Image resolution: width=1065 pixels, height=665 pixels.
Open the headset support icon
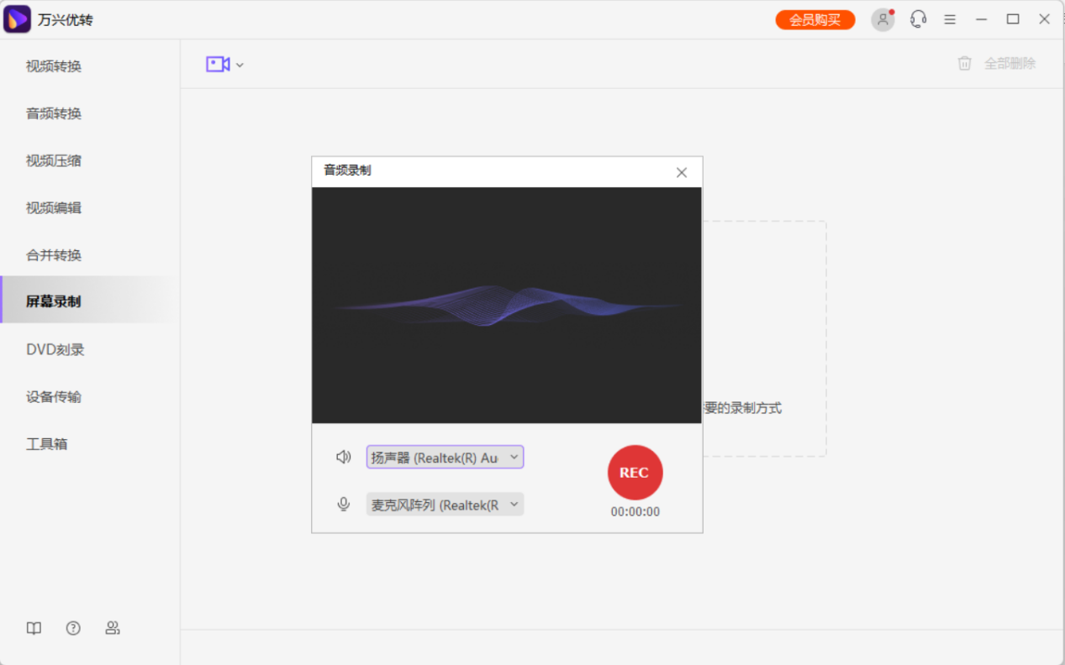[918, 18]
